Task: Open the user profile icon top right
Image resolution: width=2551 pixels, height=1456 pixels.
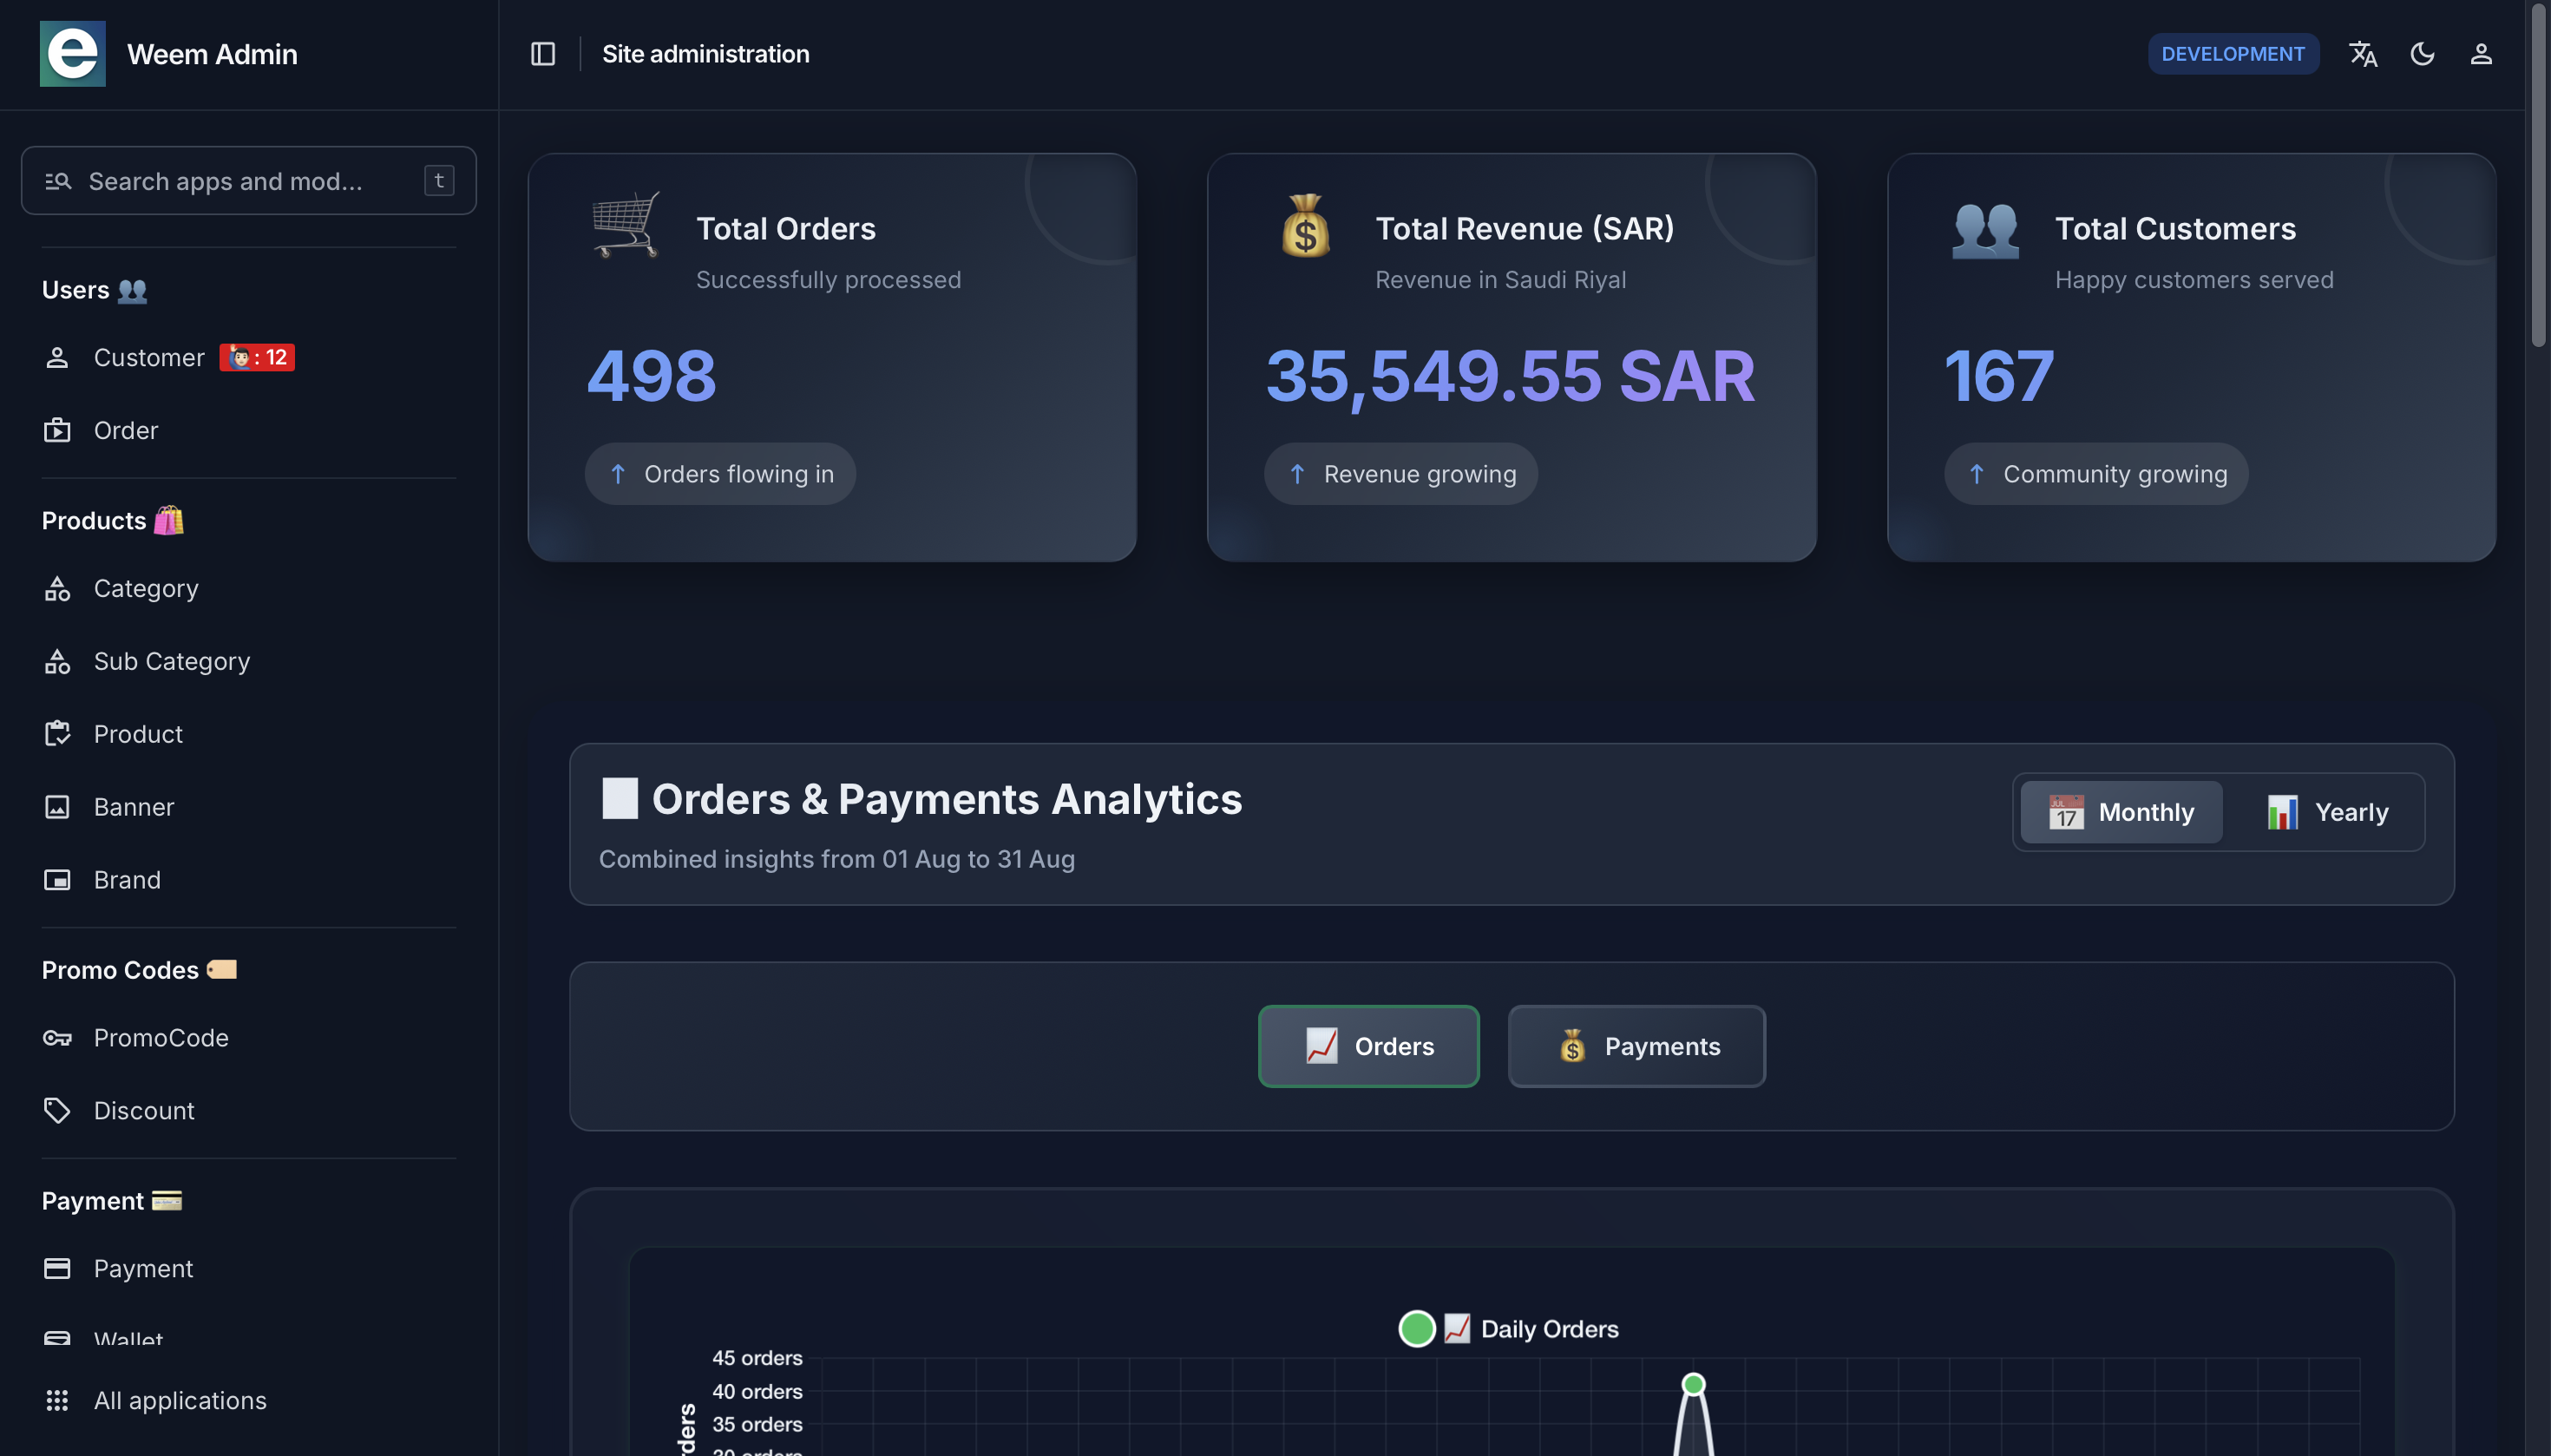Action: click(2481, 53)
